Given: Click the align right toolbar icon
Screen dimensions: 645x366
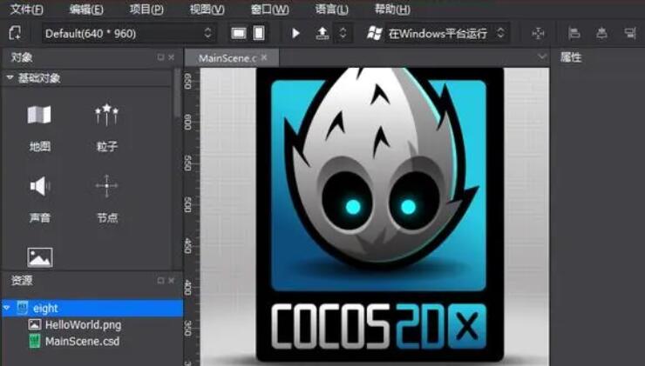Looking at the screenshot, I should click(x=630, y=33).
